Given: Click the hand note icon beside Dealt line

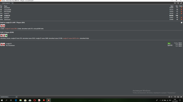Looking at the screenshot, I should click(x=181, y=23).
